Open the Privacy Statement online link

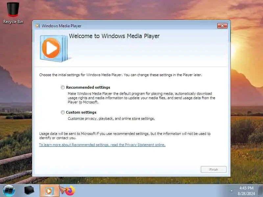(x=102, y=145)
